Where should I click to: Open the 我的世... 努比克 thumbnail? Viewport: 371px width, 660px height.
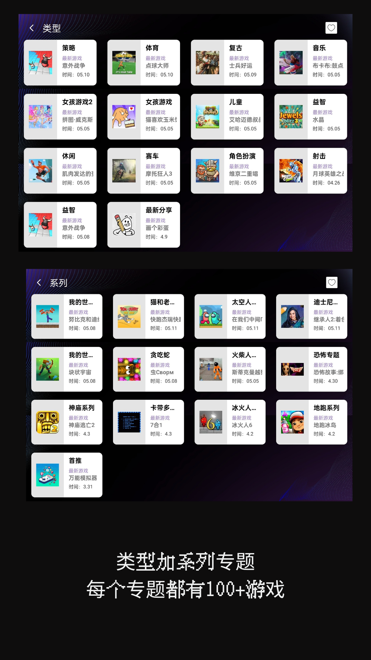tap(48, 316)
